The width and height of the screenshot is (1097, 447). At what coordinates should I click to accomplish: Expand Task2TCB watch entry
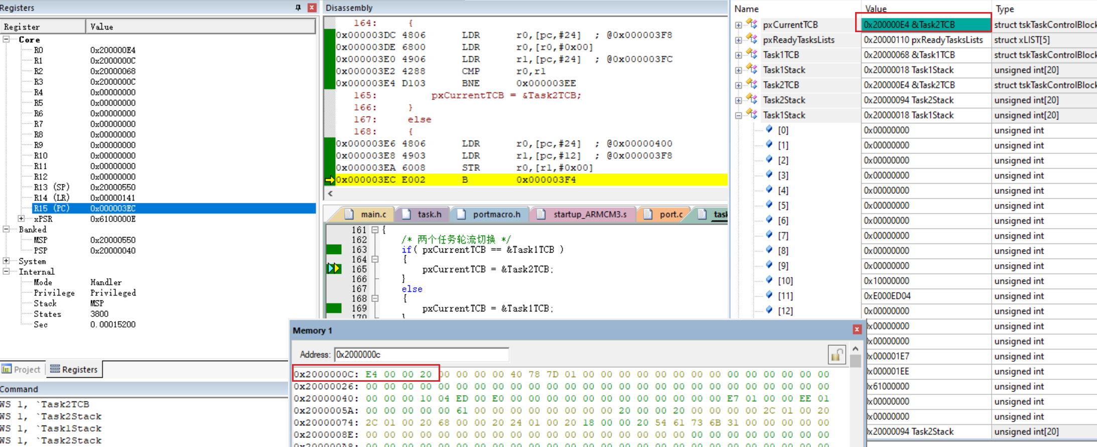(x=738, y=85)
